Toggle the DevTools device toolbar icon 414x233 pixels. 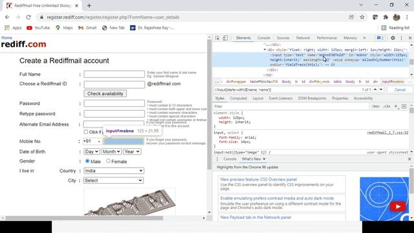tap(225, 38)
